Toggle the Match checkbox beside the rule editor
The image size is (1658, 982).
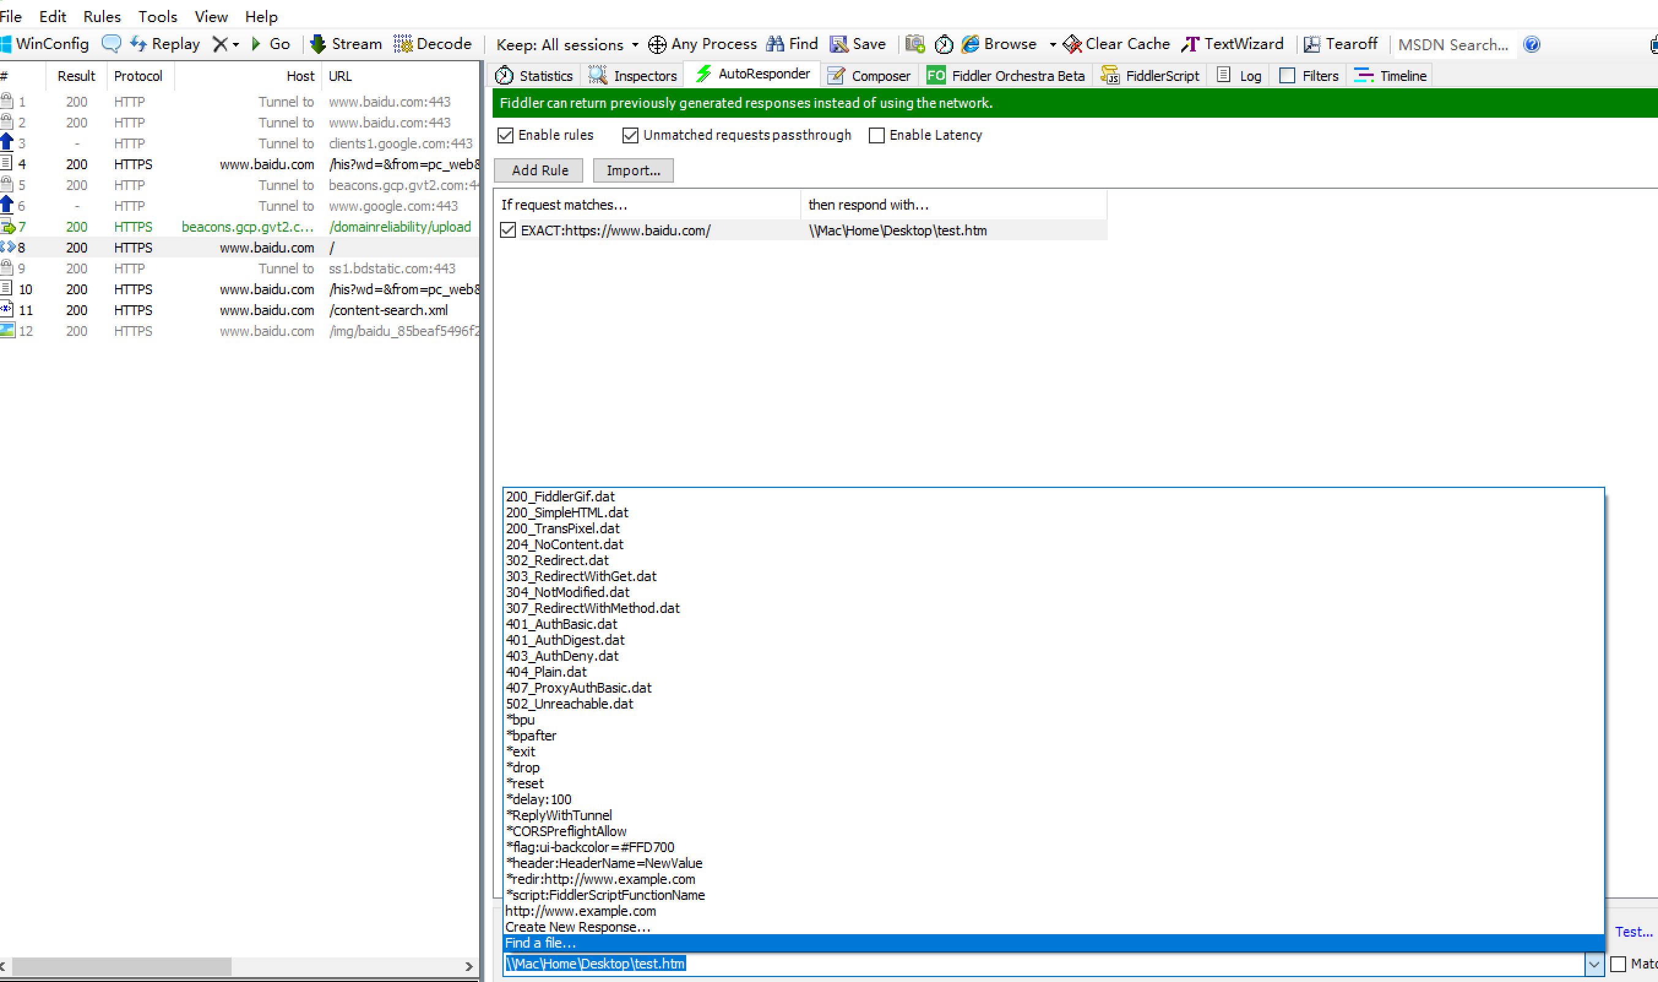[x=1618, y=964]
